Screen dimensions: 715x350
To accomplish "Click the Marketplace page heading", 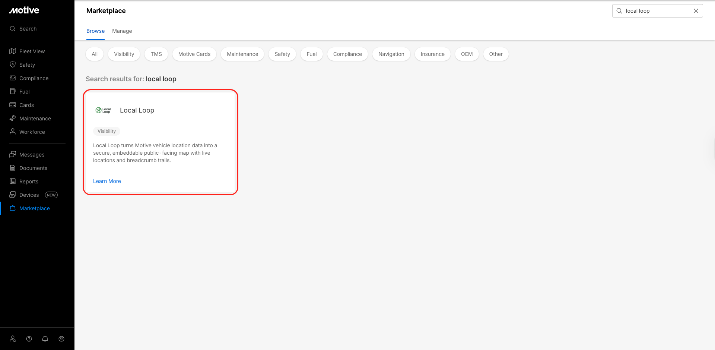I will click(106, 11).
